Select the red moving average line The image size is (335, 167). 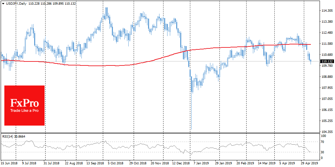(100, 65)
